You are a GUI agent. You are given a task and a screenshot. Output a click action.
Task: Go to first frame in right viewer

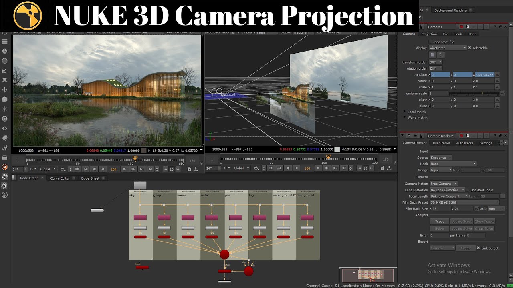pos(271,168)
